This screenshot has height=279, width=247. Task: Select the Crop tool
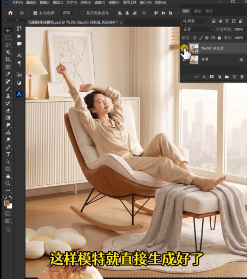(8, 60)
